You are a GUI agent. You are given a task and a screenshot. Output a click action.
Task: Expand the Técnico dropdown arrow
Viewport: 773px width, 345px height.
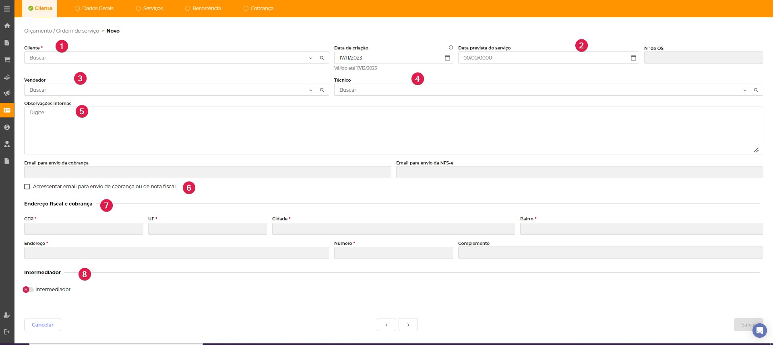(745, 90)
